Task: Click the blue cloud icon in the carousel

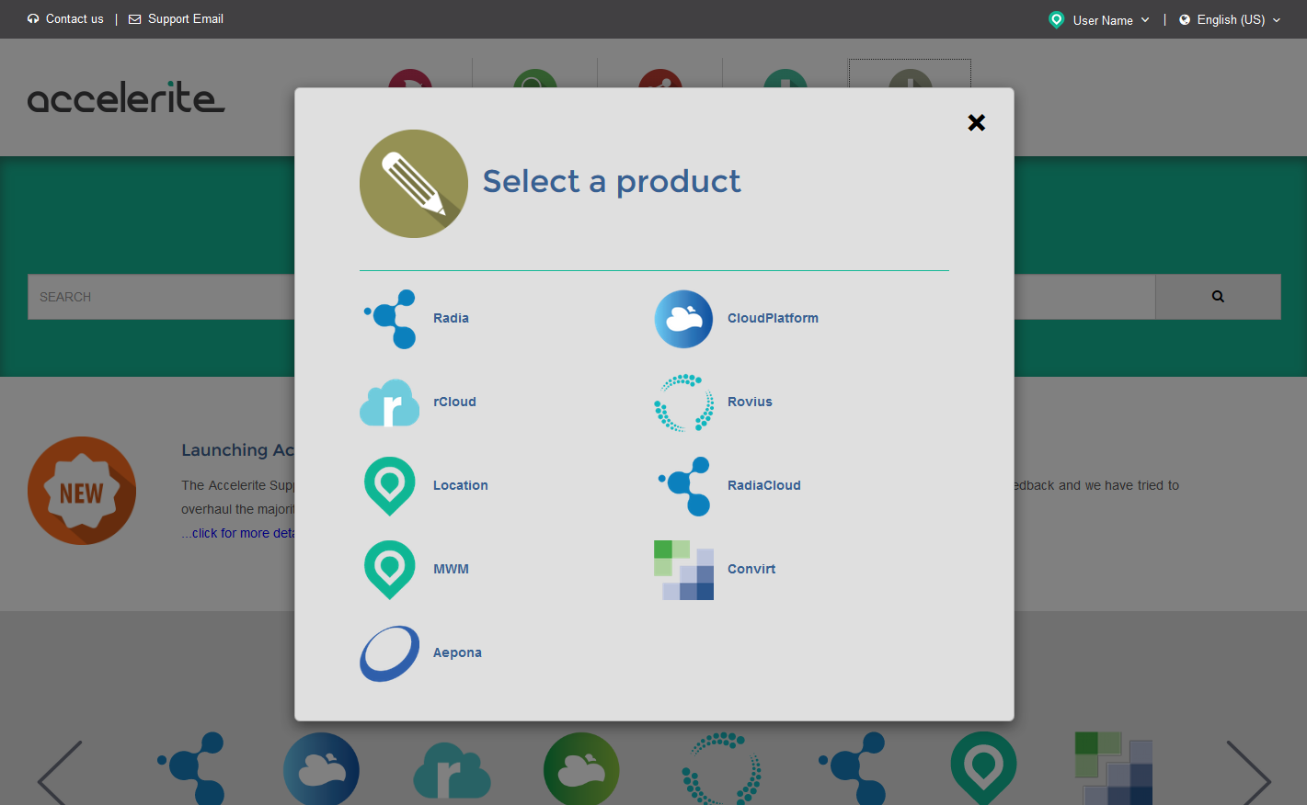Action: [x=321, y=769]
